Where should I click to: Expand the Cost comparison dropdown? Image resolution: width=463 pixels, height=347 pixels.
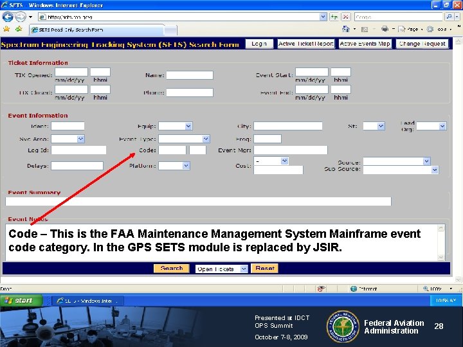click(284, 161)
